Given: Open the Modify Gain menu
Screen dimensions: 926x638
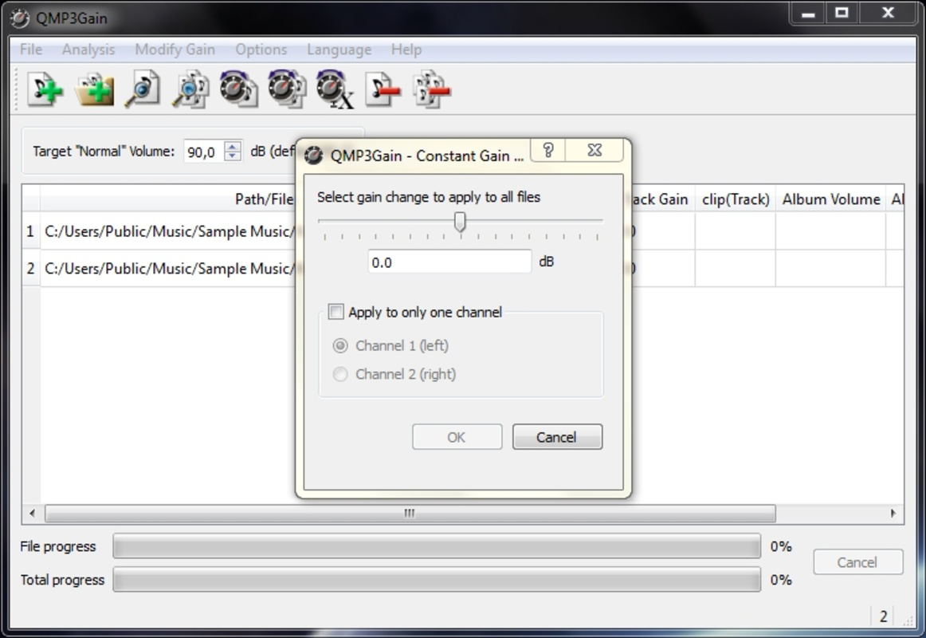Looking at the screenshot, I should [x=175, y=49].
